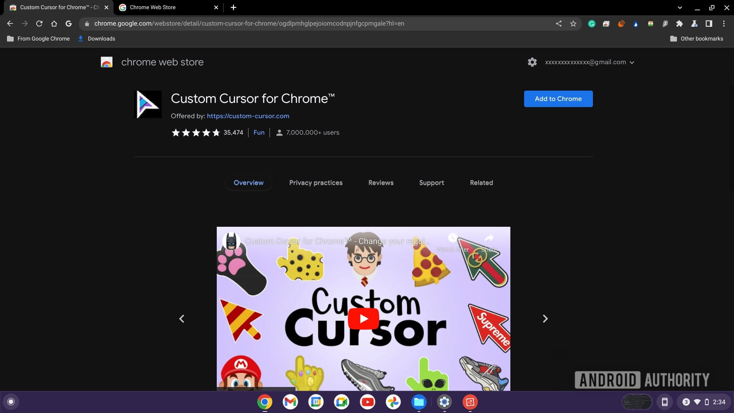Navigate to next screenshot with right arrow

(546, 318)
